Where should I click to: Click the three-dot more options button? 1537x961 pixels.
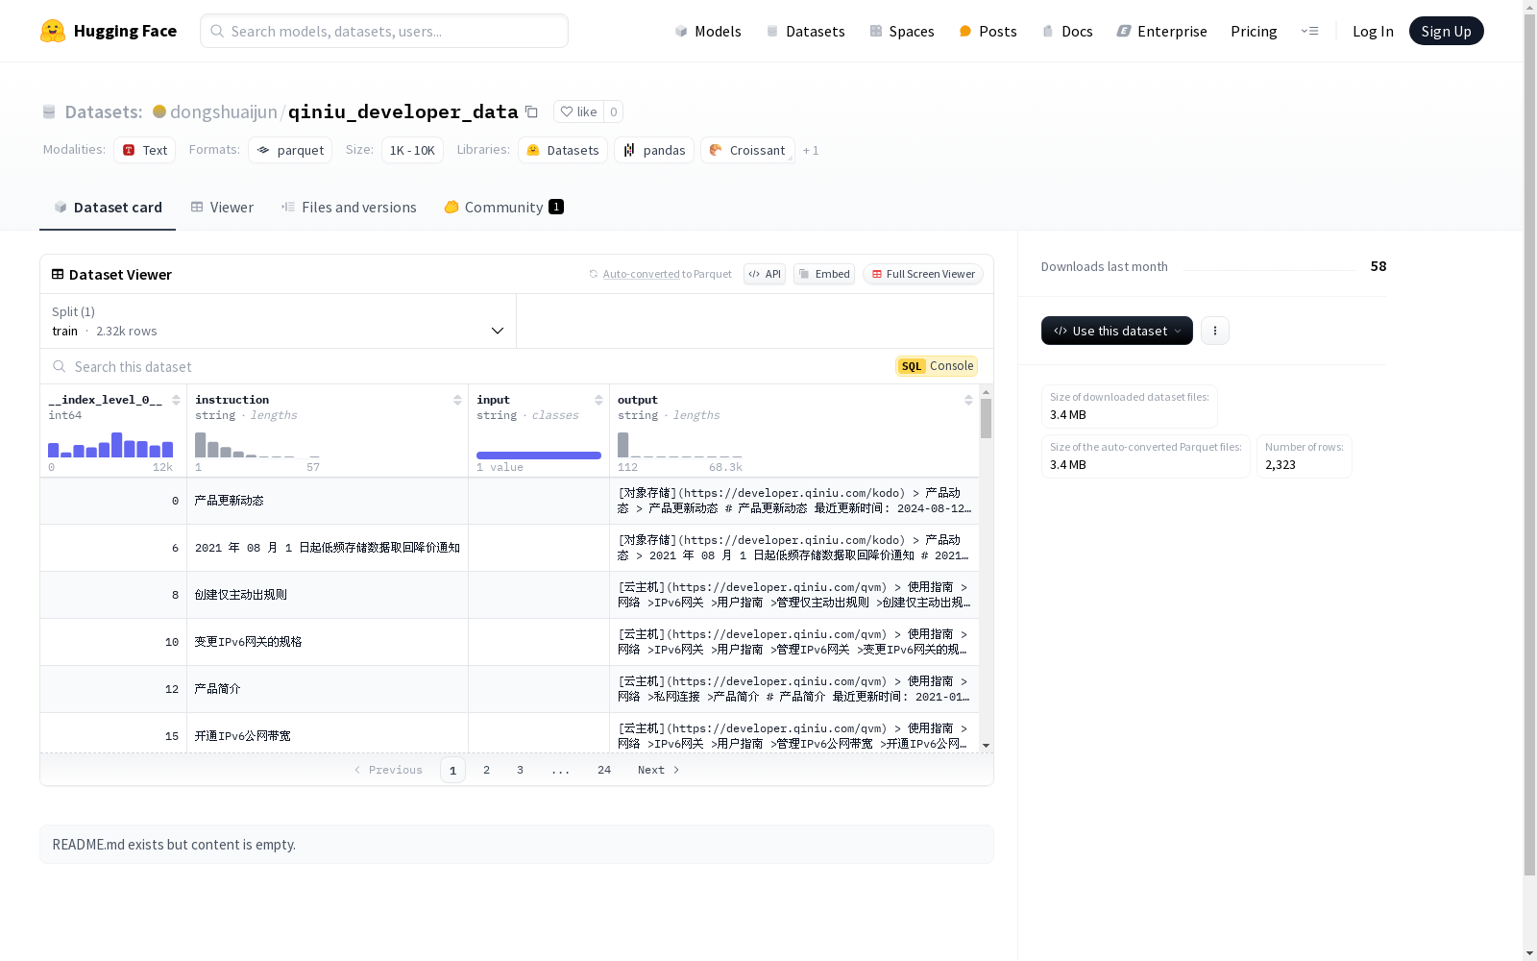(1215, 331)
